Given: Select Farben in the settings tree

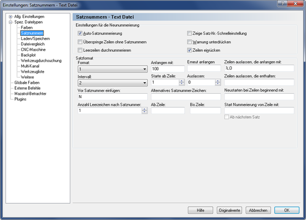Looking at the screenshot, I should click(27, 28).
